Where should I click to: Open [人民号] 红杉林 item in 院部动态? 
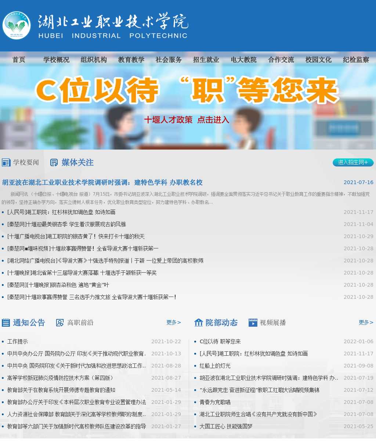[x=254, y=354]
